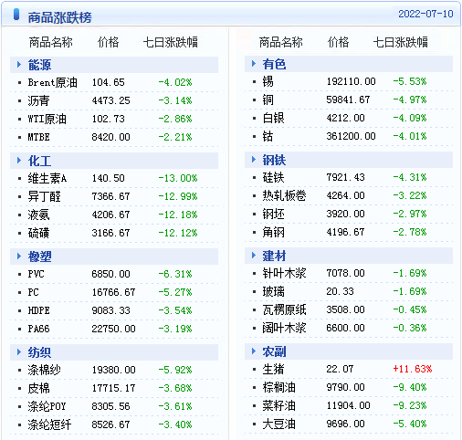Viewport: 462px width, 440px height.
Task: Open 沥青 commodity row
Action: [x=114, y=100]
